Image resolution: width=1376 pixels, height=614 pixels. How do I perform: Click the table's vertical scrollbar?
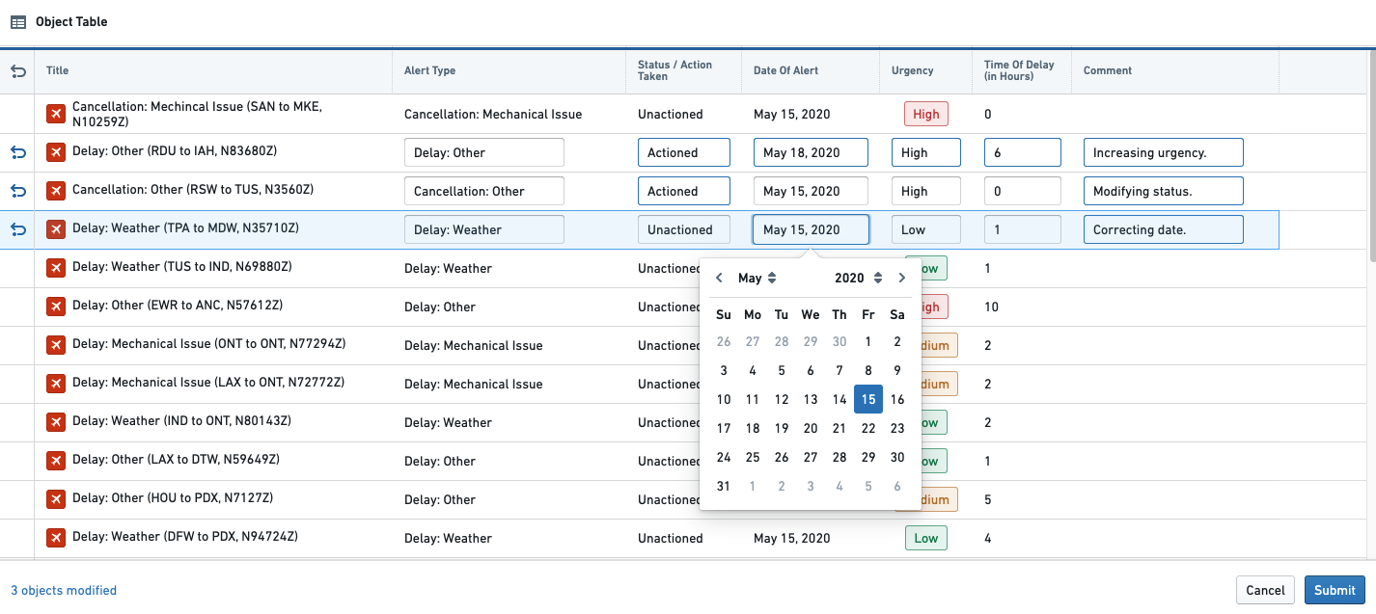(x=1371, y=154)
